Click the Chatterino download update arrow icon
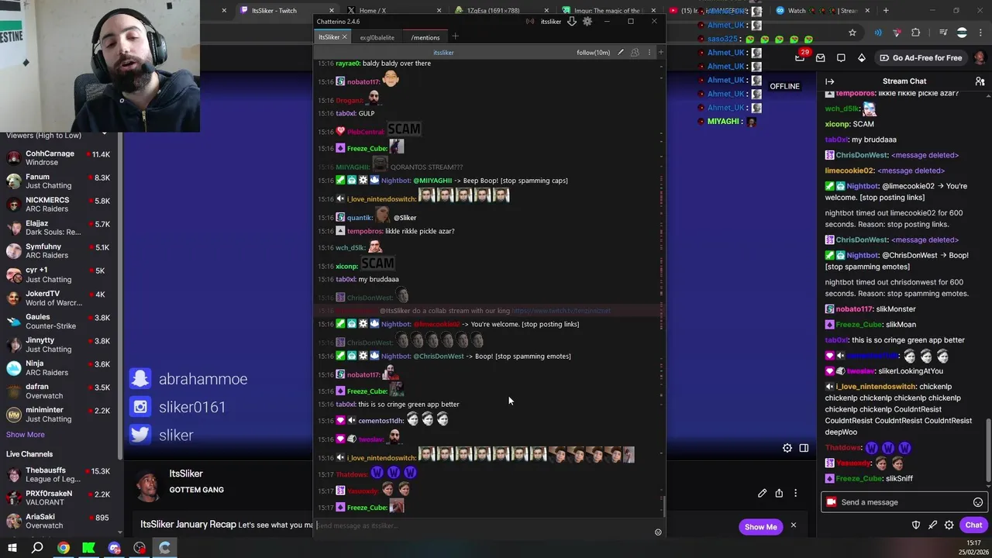Viewport: 992px width, 558px height. (572, 22)
